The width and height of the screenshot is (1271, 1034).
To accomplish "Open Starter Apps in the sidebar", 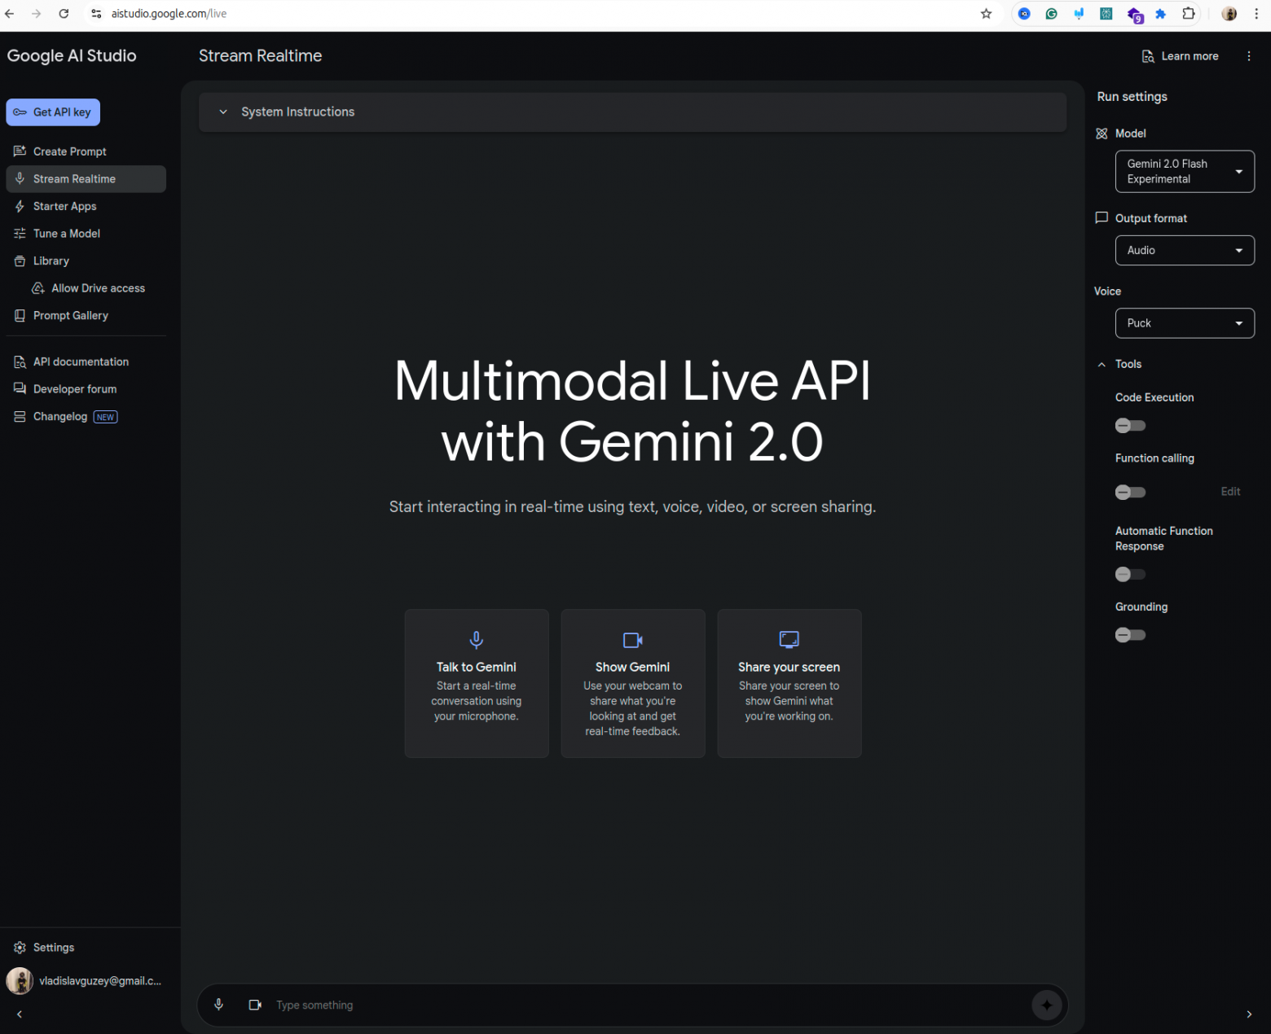I will (x=64, y=207).
